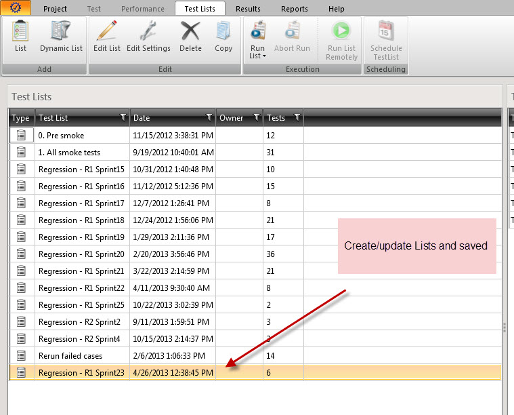Click list icon of Regression - R1 Sprint17 row
The image size is (514, 415).
21,203
